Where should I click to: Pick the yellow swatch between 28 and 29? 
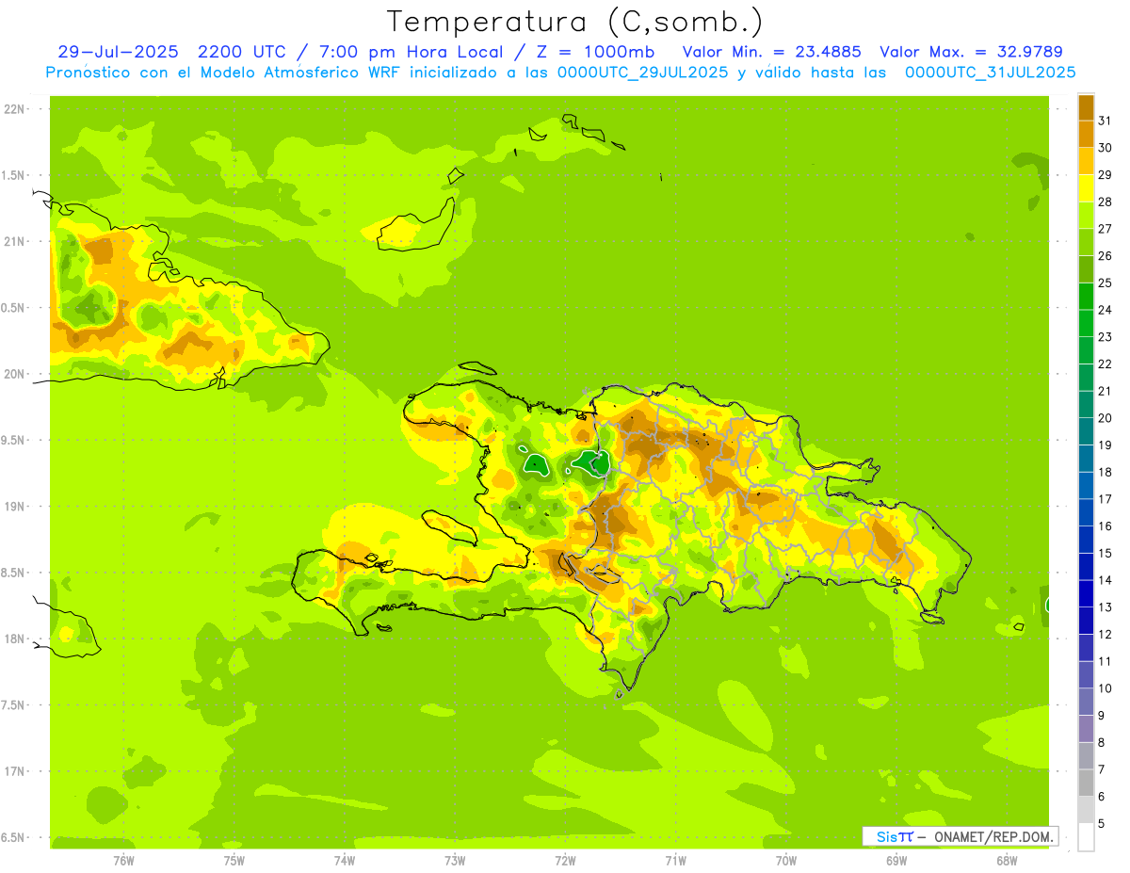1086,187
